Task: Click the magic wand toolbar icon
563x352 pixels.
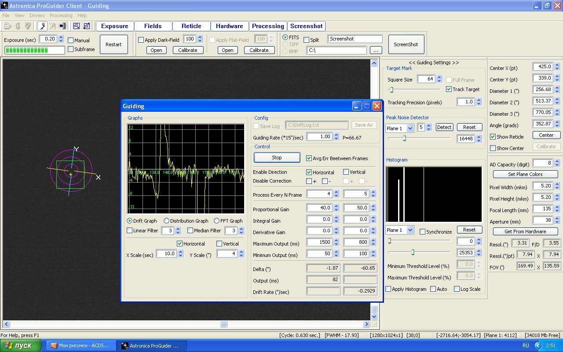Action: pyautogui.click(x=52, y=26)
